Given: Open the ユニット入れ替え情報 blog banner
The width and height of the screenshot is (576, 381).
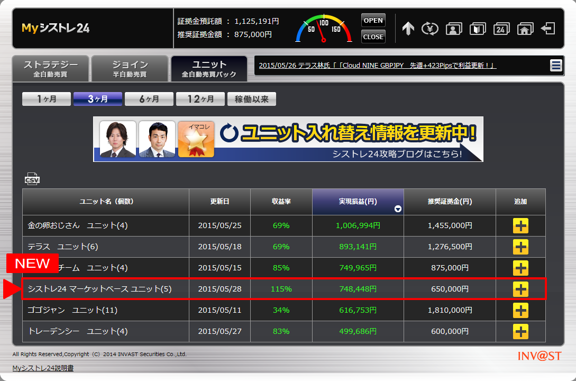Looking at the screenshot, I should (288, 139).
